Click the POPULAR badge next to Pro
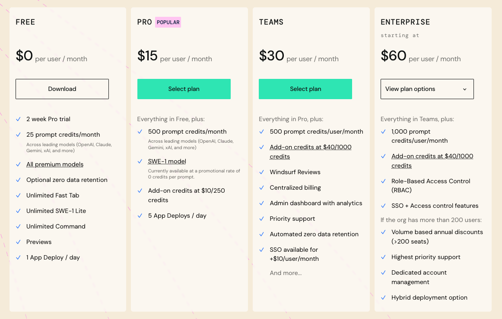 [x=168, y=22]
